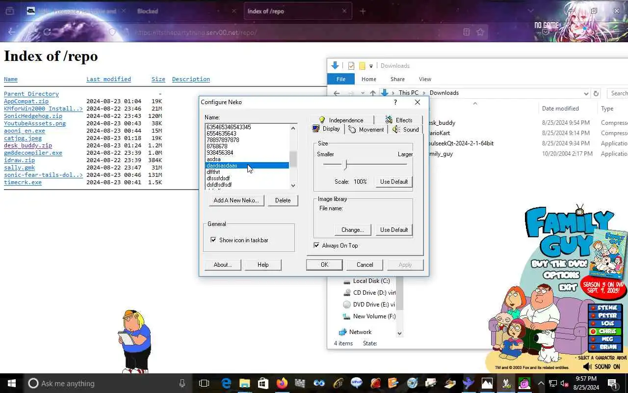Open the Independence tab
This screenshot has height=393, width=628.
point(341,120)
